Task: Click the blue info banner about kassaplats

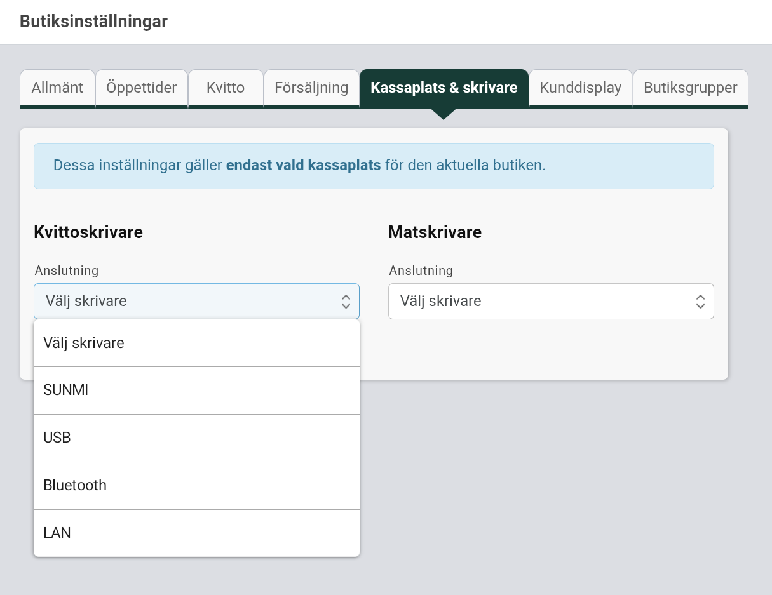Action: (x=374, y=166)
